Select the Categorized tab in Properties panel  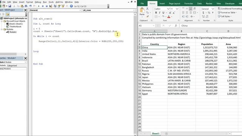click(x=12, y=65)
